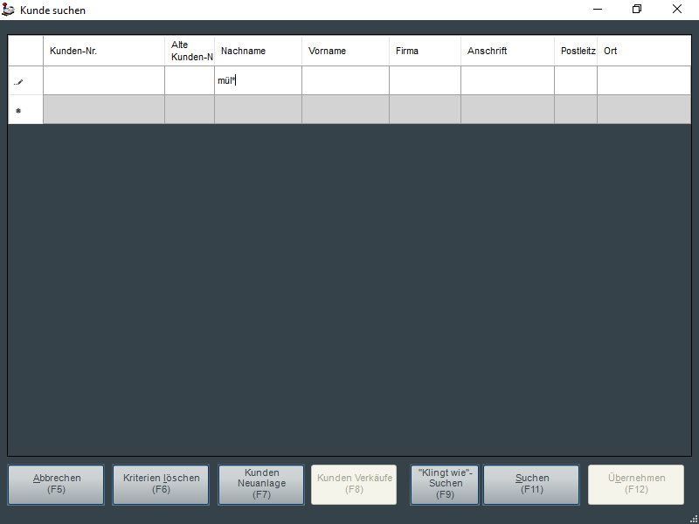Click into the Vorname search cell
The image size is (699, 524).
[345, 81]
